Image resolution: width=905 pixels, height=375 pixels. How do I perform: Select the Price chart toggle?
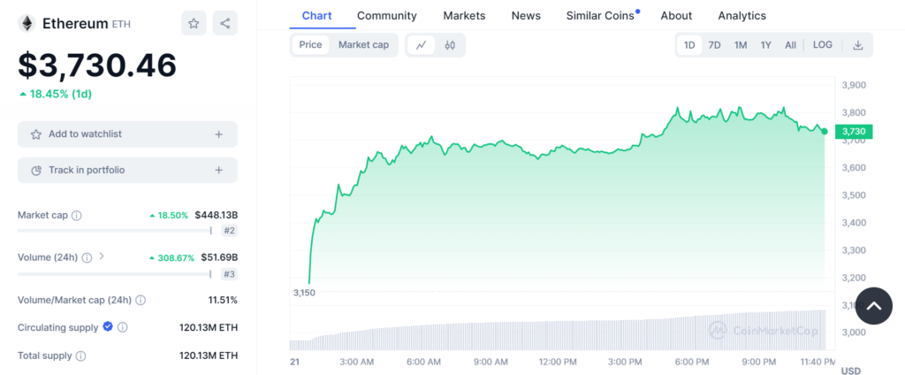[x=310, y=45]
